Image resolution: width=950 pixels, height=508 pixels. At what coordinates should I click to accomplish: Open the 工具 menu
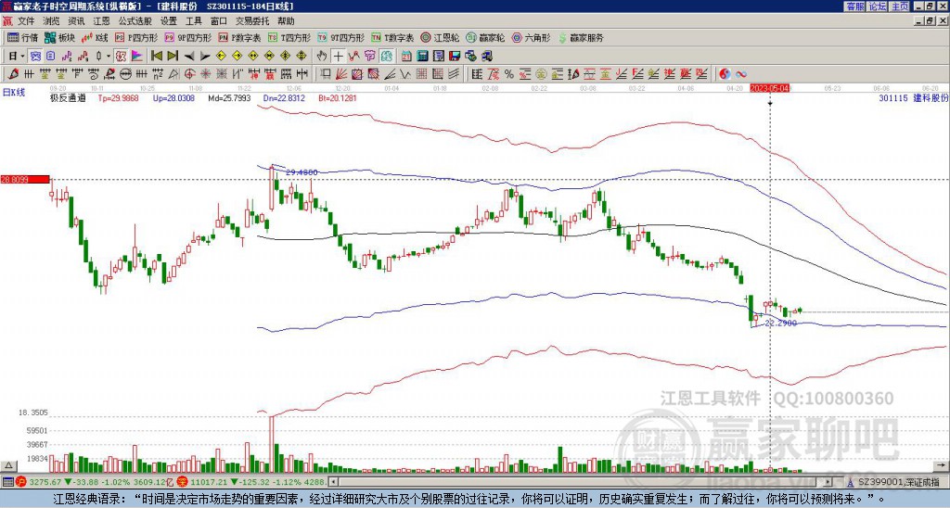[x=194, y=21]
